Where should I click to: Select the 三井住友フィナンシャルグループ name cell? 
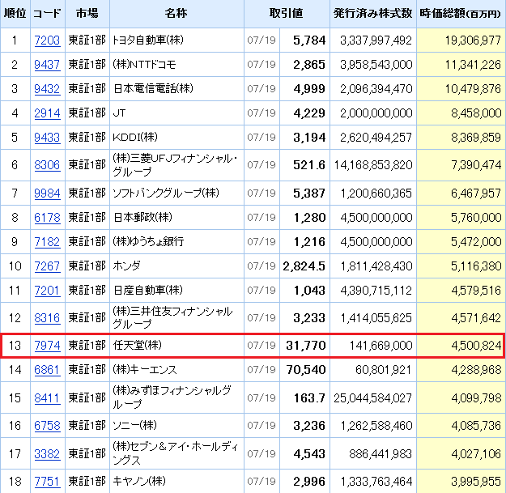(176, 318)
